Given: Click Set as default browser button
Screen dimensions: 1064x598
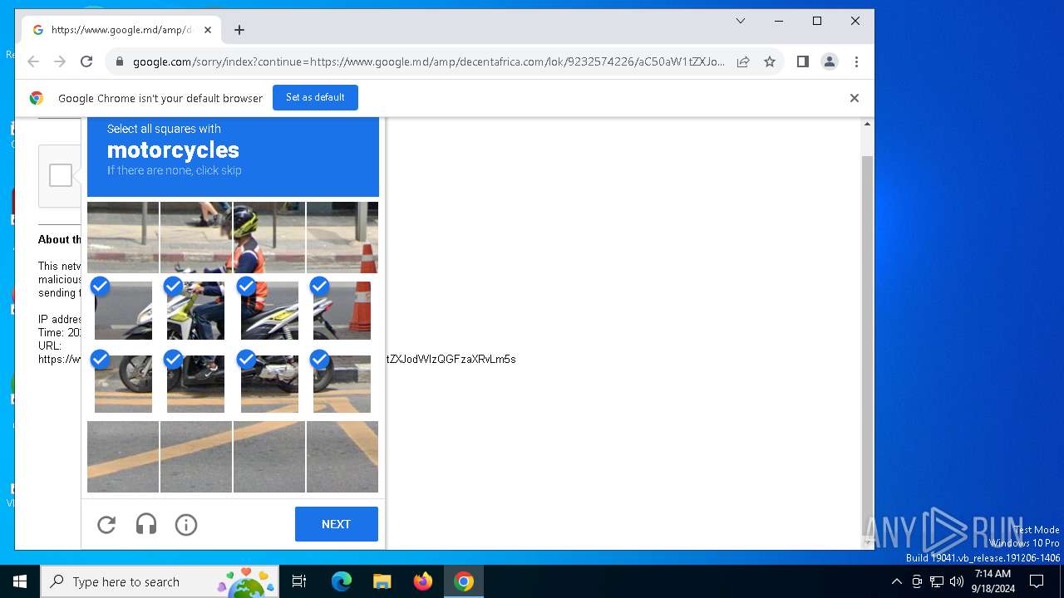Looking at the screenshot, I should (x=315, y=97).
